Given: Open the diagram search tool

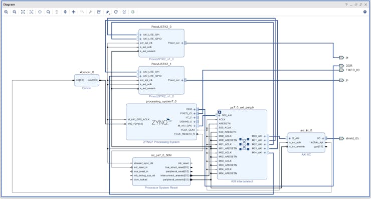Looking at the screenshot, I should 48,12.
